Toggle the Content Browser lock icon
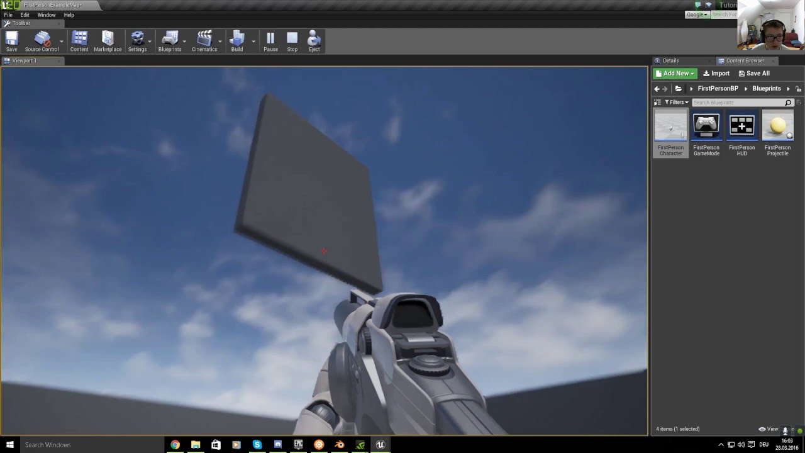 pos(799,89)
